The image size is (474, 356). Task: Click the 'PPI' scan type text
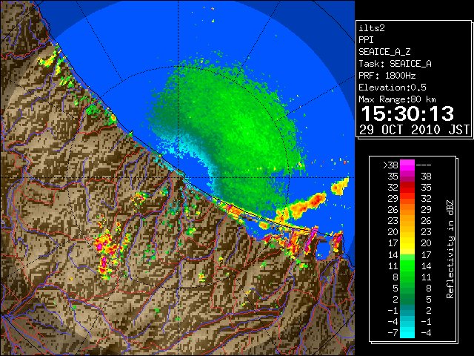[x=366, y=40]
